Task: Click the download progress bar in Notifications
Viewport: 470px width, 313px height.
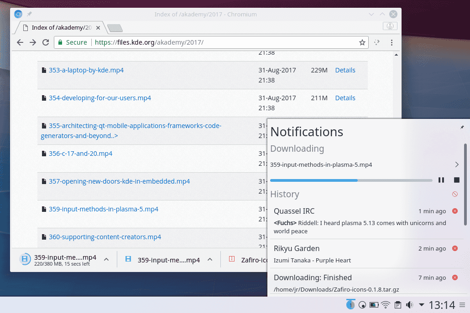Action: [351, 180]
